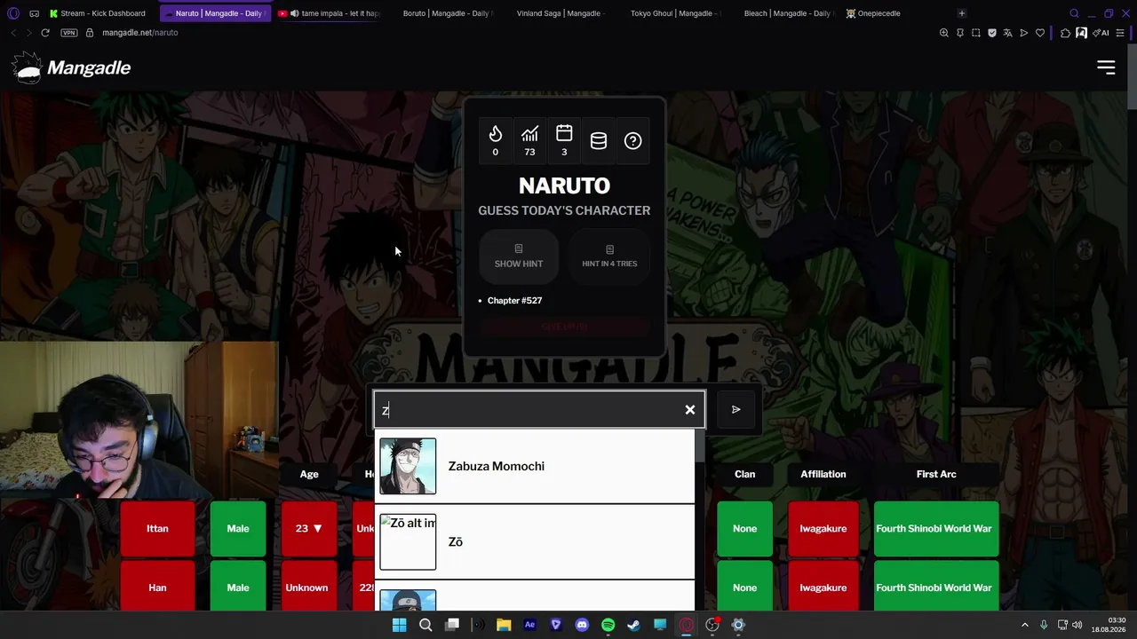The height and width of the screenshot is (639, 1137).
Task: Click the None clan cell in Han row
Action: click(745, 586)
